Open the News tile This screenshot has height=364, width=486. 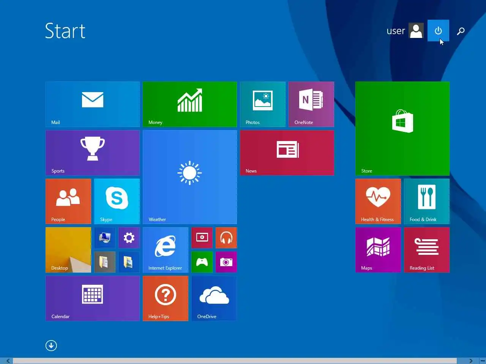tap(287, 153)
